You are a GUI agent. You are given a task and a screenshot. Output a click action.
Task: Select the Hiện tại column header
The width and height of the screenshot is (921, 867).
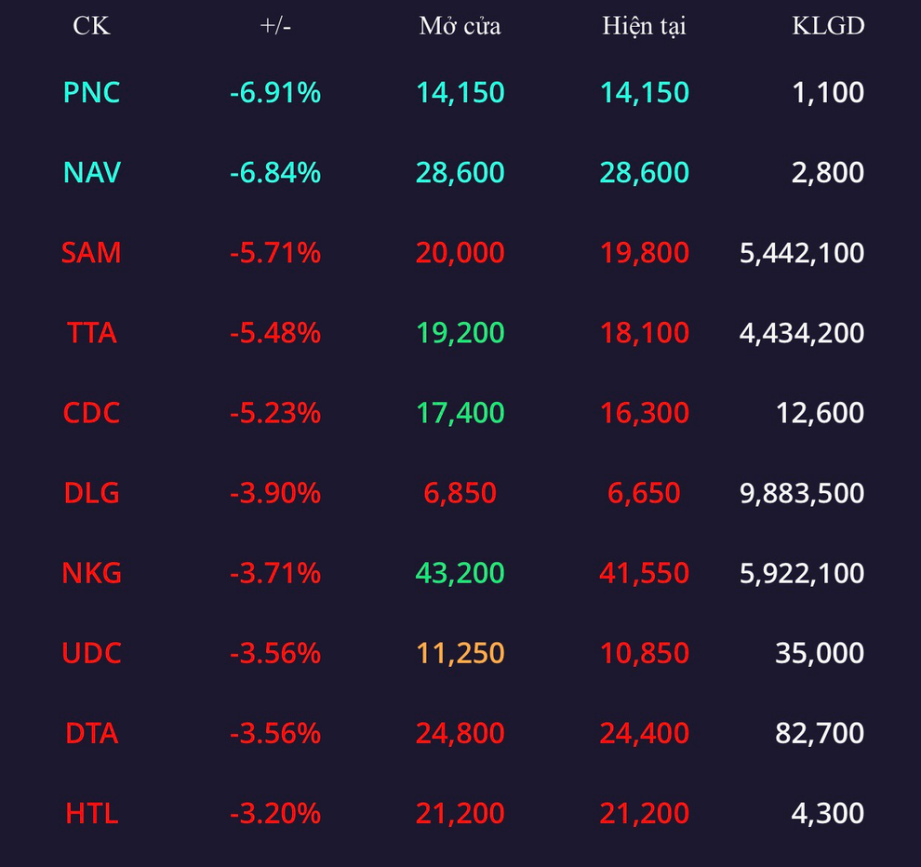[x=644, y=26]
